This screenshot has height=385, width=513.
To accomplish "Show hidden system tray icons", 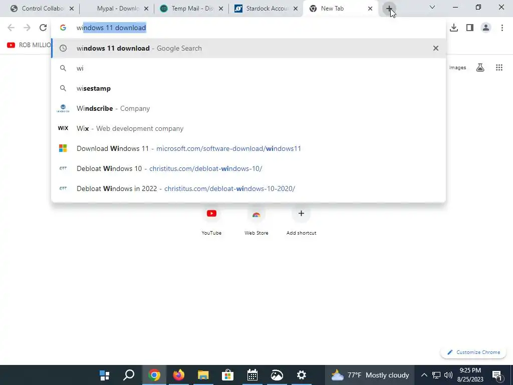I will click(x=424, y=375).
